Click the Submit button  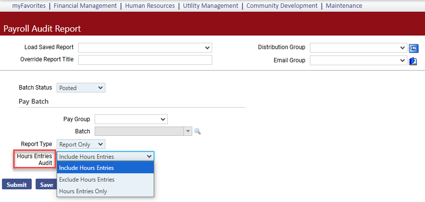coord(17,184)
